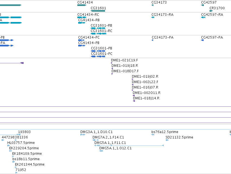Image resolution: width=231 pixels, height=174 pixels.
Task: Click the arrow glyph under SD21132.5prime
Action: pos(167,140)
